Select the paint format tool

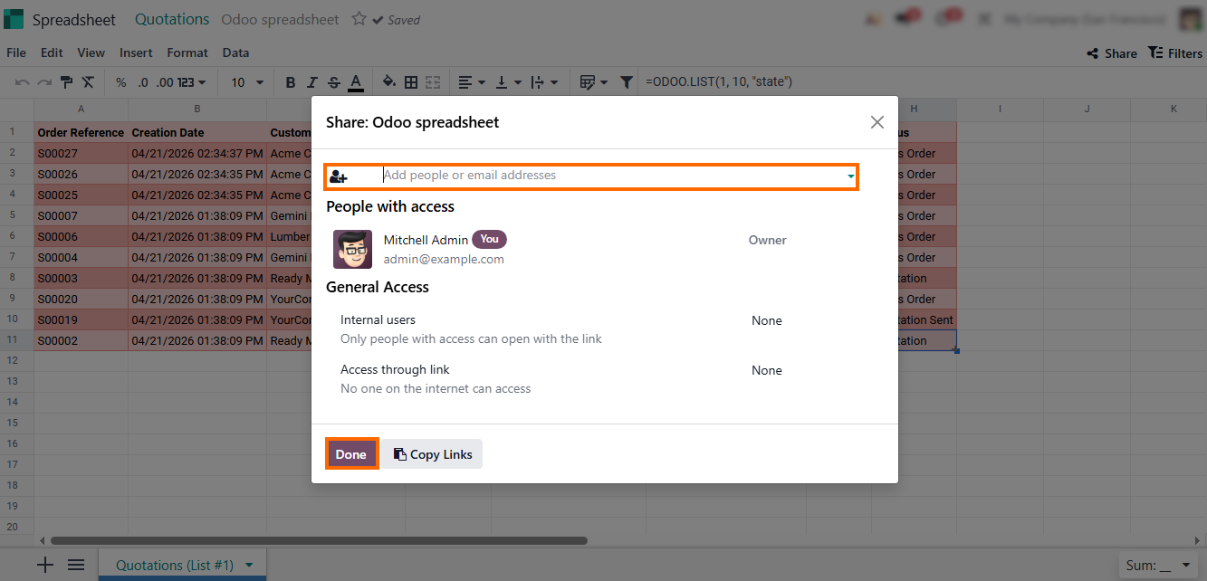point(66,82)
